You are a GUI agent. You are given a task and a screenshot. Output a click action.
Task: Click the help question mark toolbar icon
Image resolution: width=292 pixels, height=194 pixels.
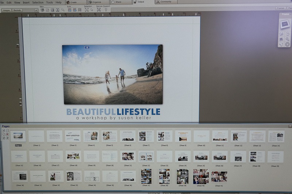tap(106, 10)
